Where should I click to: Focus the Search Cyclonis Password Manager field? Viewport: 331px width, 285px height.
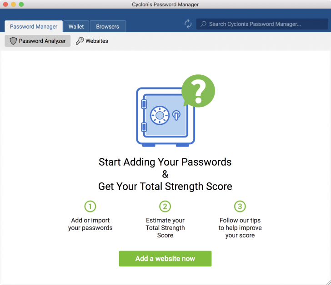[x=262, y=24]
